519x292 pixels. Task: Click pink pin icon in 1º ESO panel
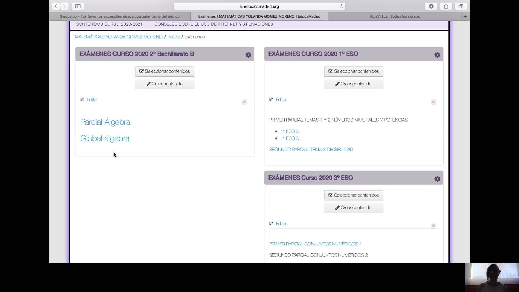click(x=433, y=102)
